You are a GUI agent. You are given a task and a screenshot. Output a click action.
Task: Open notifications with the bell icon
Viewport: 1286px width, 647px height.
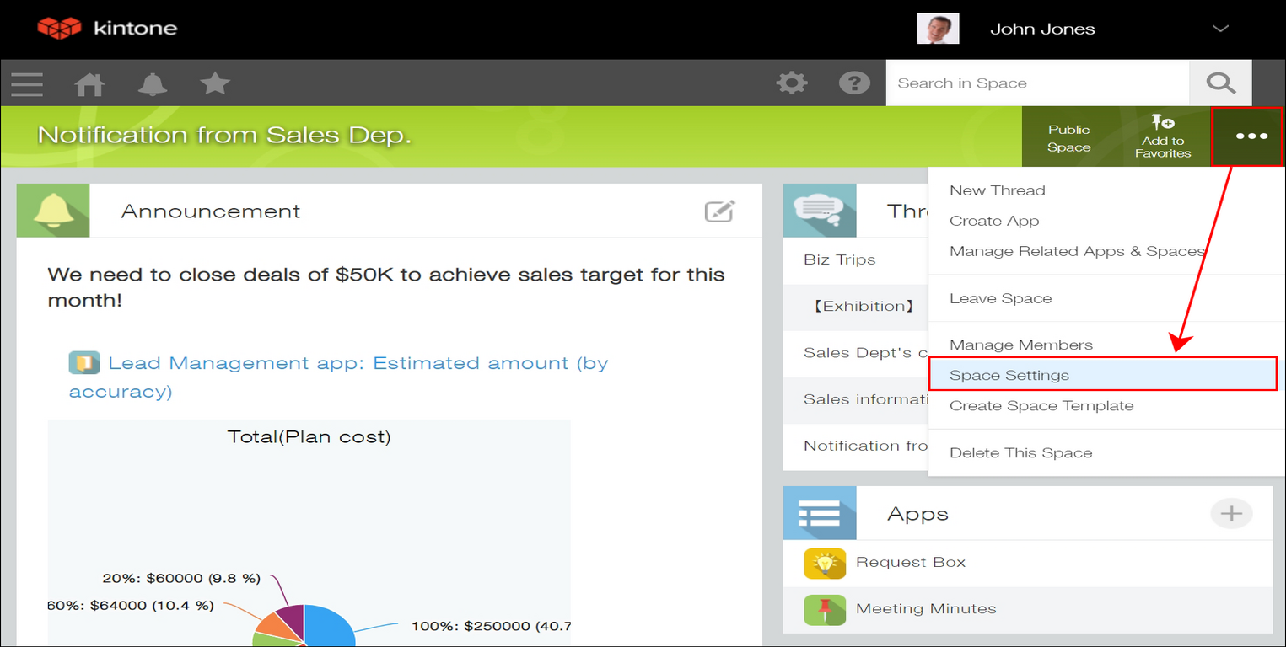153,83
